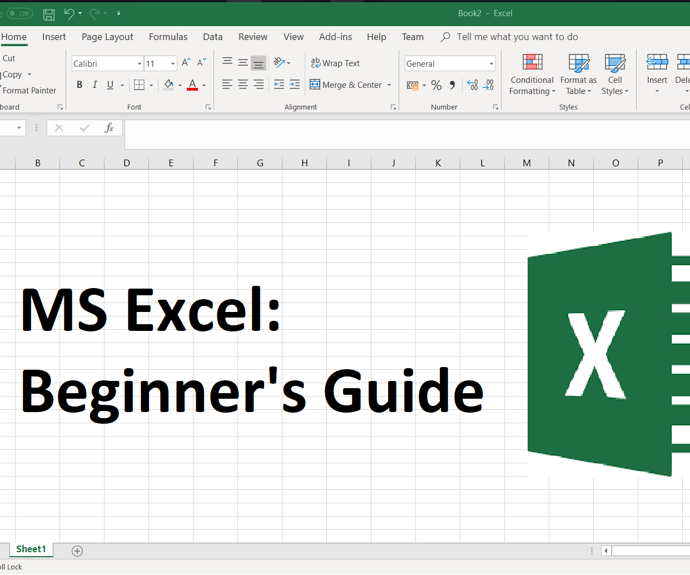Open the Data tab
This screenshot has width=690, height=575.
click(212, 37)
